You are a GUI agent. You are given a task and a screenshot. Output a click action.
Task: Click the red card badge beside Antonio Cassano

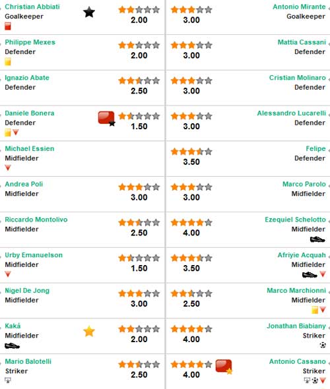pyautogui.click(x=224, y=367)
